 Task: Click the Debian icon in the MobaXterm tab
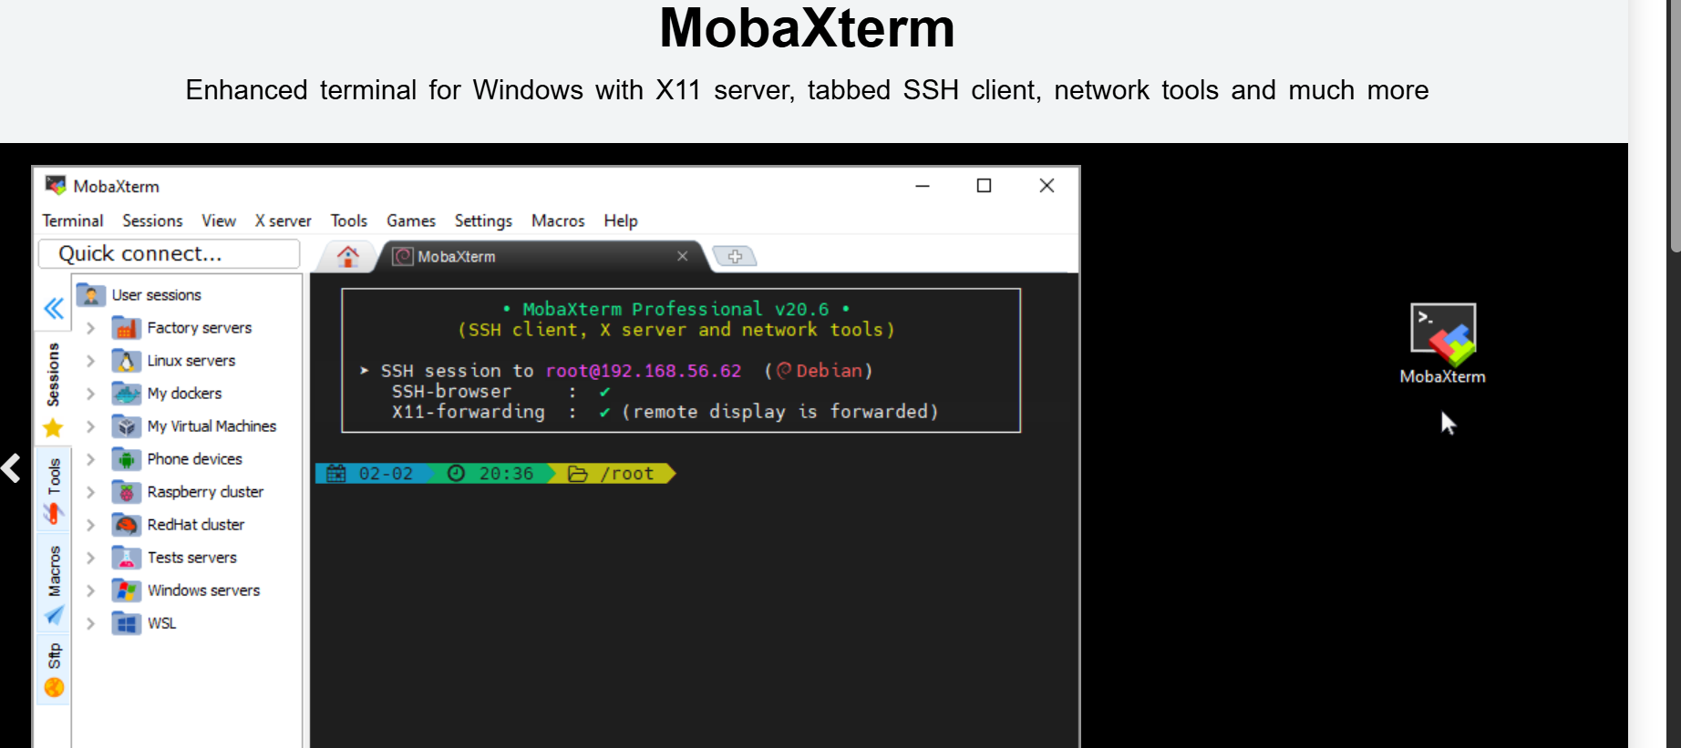click(403, 257)
